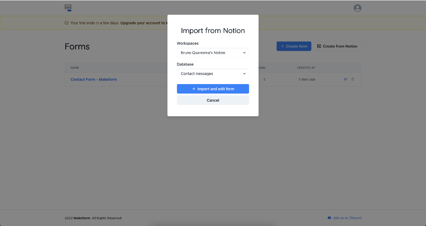Click the edit icon for Contact Form row
426x226 pixels.
coord(345,79)
